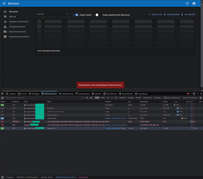This screenshot has width=203, height=179.
Task: Switch to Web-Speicher devtools tab
Action: [110, 94]
